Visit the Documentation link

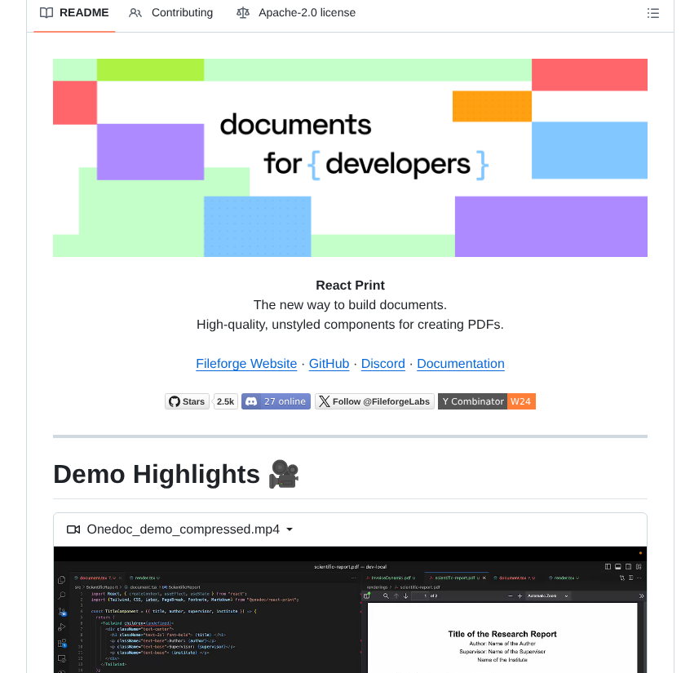460,363
